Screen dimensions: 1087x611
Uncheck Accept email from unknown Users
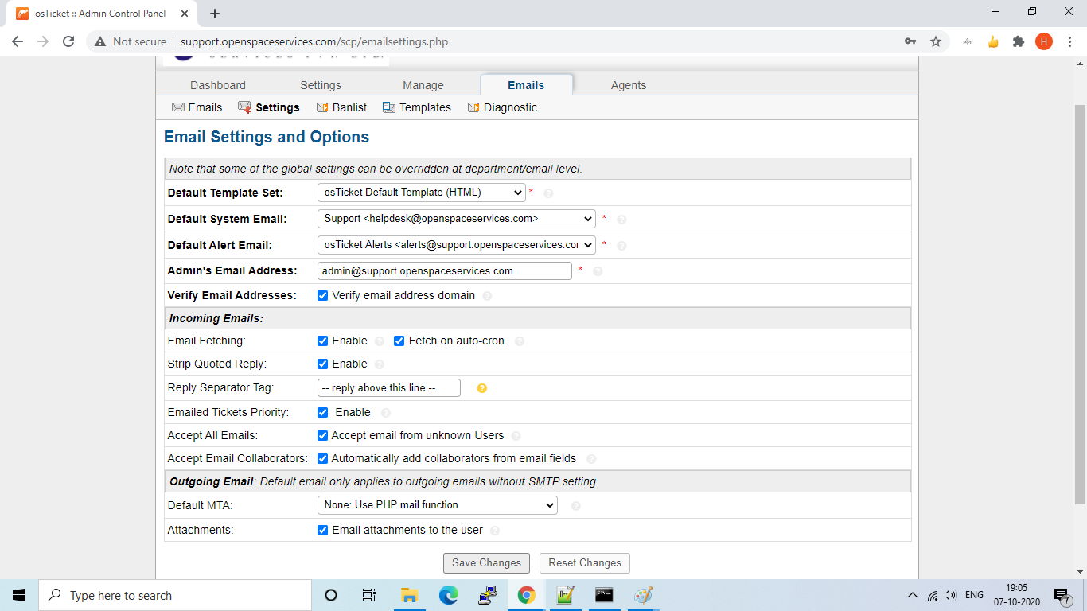(x=322, y=435)
